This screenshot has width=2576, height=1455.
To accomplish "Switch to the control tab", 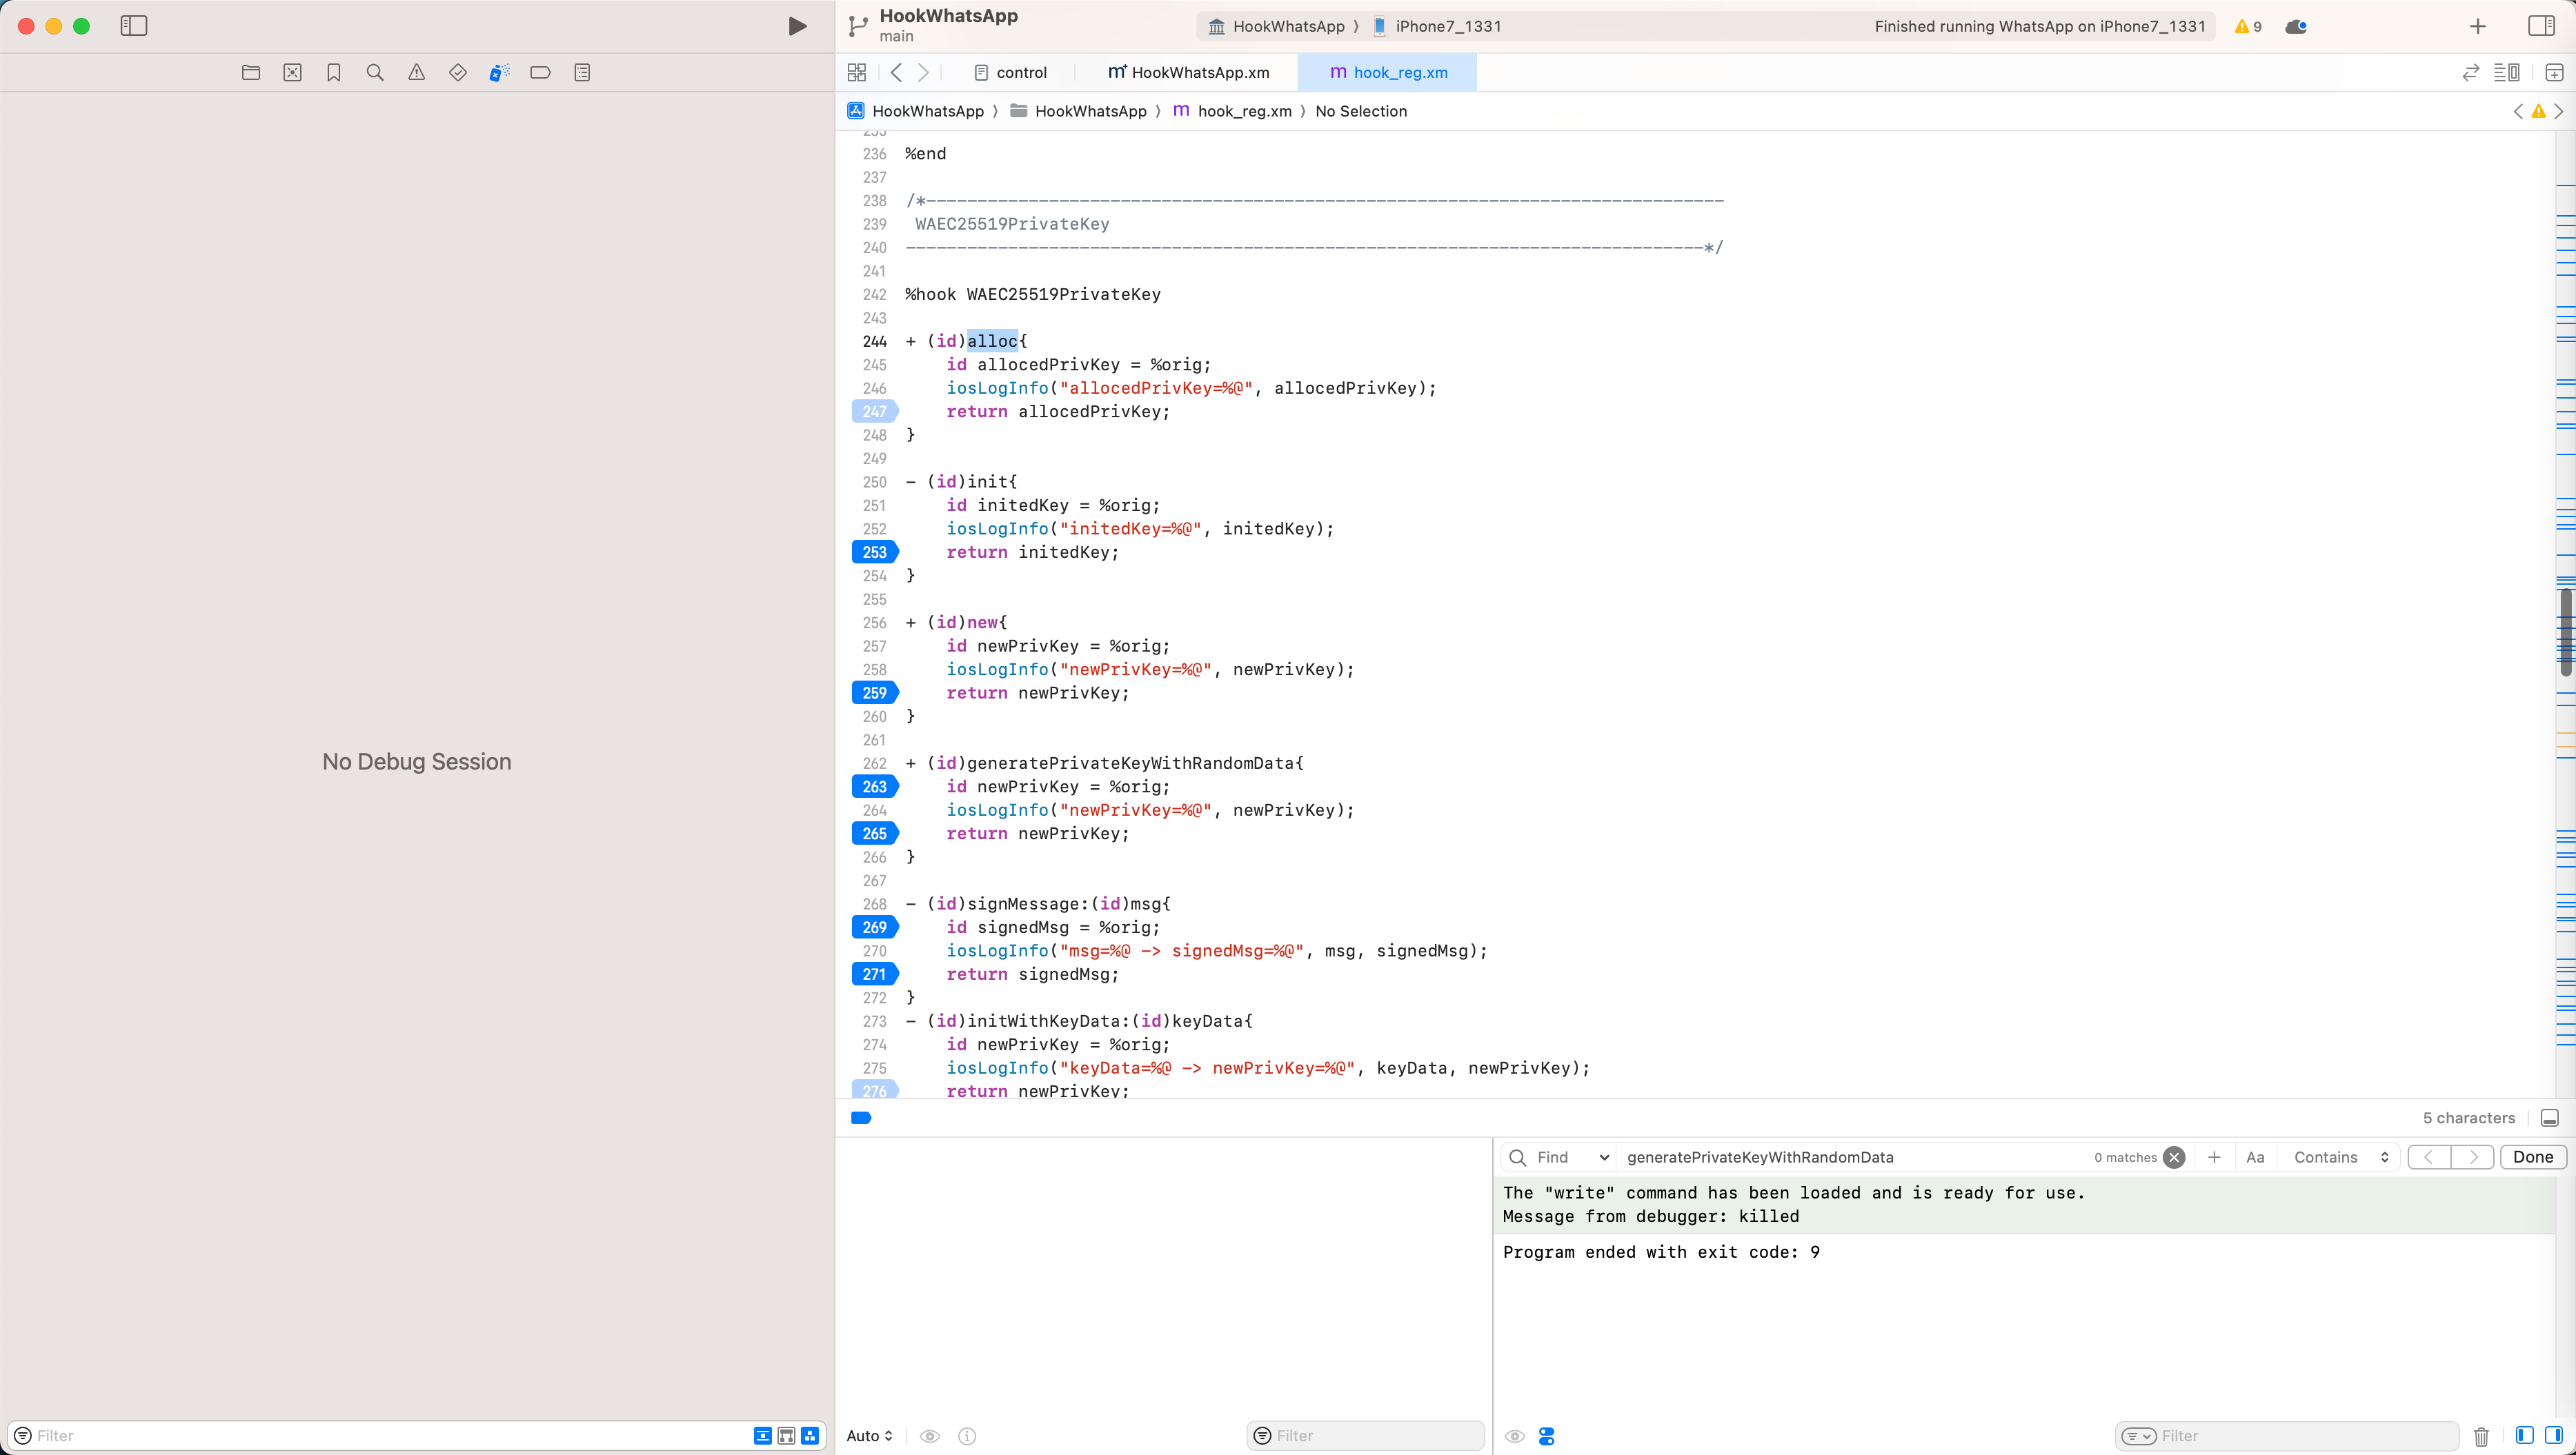I will pyautogui.click(x=1010, y=72).
